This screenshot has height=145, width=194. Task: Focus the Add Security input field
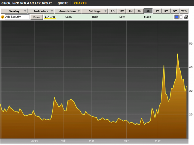pyautogui.click(x=17, y=17)
